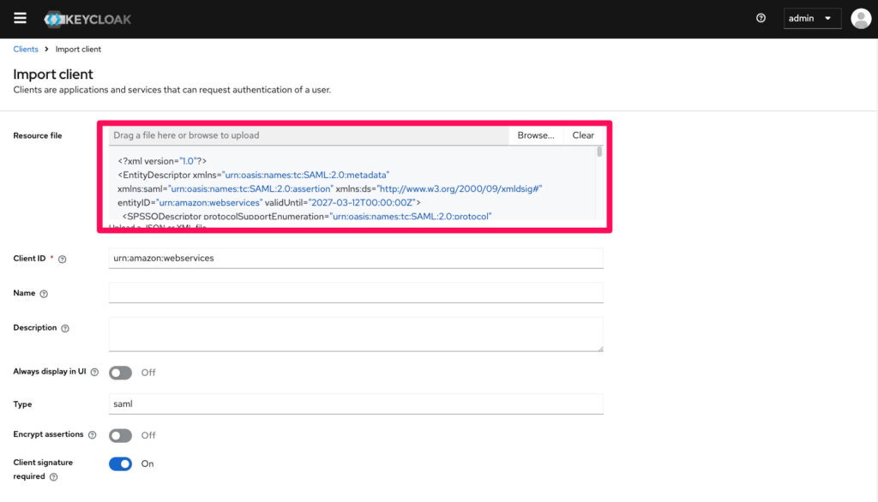Click the Client ID input field
This screenshot has width=878, height=502.
(x=356, y=258)
